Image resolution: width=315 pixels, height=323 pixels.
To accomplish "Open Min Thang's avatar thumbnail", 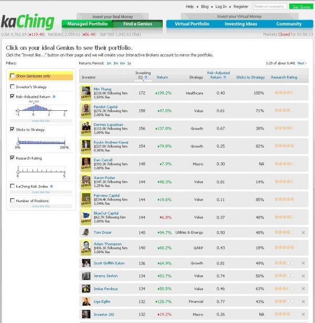I will click(86, 91).
